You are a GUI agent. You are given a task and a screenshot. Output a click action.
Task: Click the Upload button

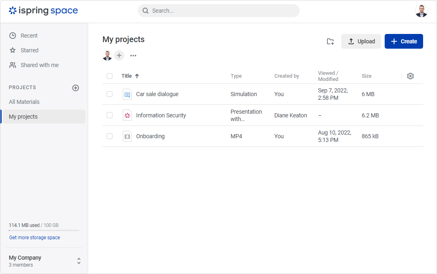361,41
